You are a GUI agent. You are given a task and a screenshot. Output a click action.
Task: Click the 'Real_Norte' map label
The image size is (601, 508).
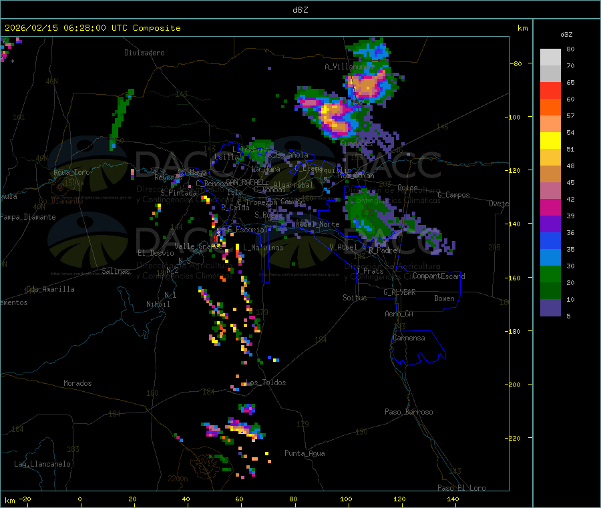(x=317, y=224)
